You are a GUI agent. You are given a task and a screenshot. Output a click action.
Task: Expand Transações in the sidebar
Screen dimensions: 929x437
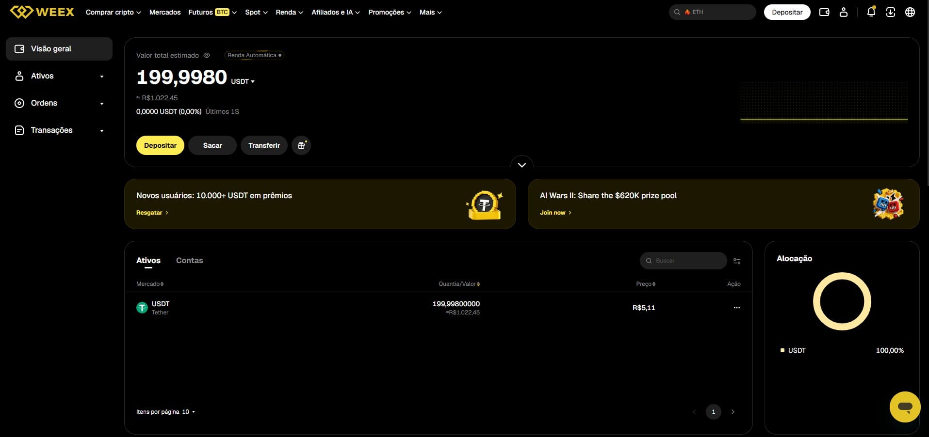click(59, 130)
